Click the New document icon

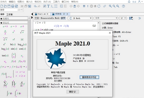pyautogui.click(x=2, y=6)
